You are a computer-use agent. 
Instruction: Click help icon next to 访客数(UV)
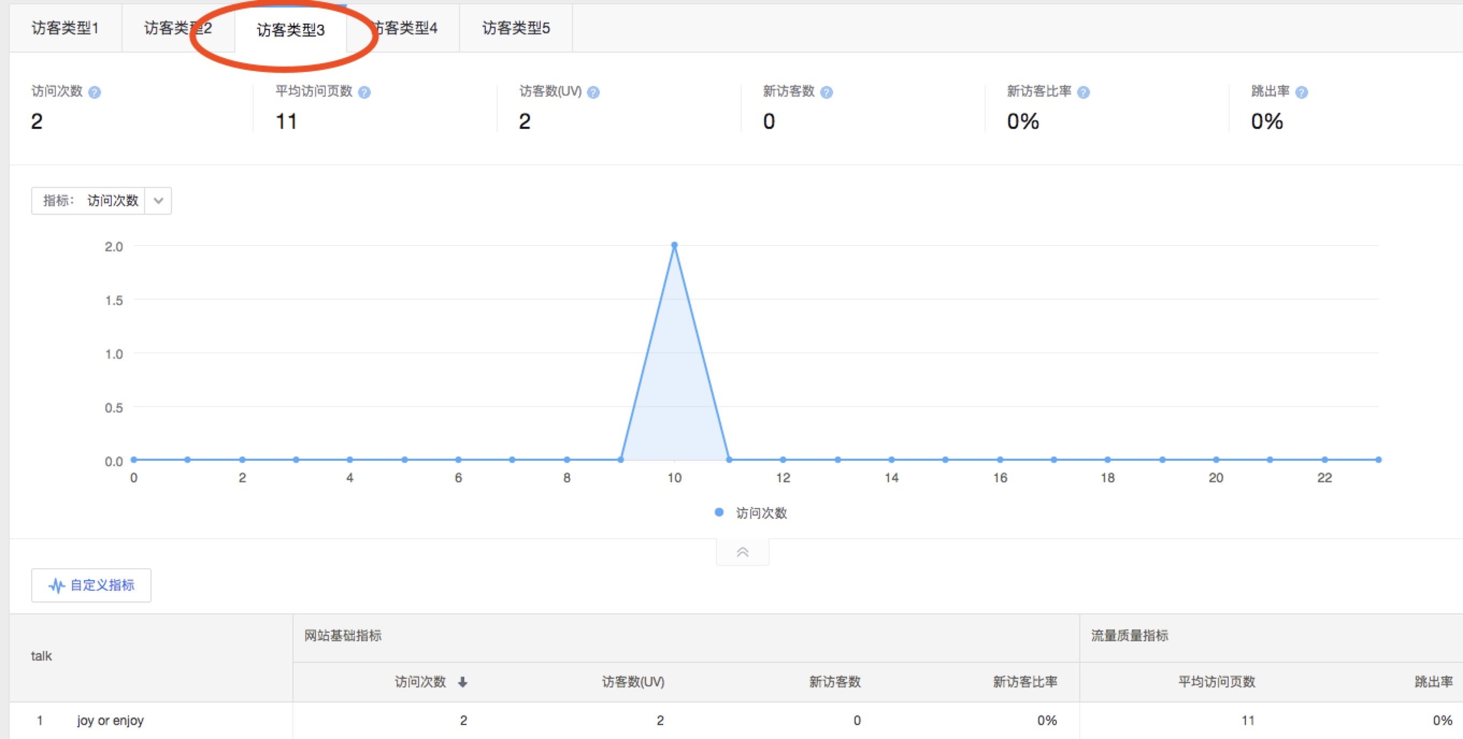[x=593, y=92]
